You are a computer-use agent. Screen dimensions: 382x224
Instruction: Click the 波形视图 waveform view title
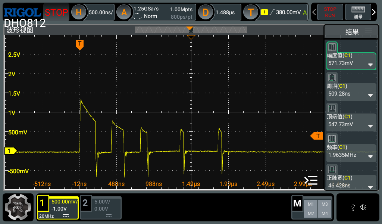point(20,30)
